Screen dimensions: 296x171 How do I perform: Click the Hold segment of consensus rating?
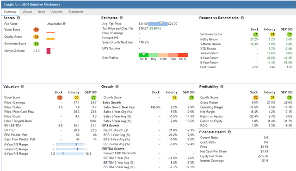tap(163, 55)
